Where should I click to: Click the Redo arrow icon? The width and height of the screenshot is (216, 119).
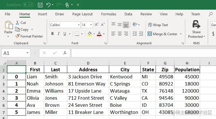(58, 5)
